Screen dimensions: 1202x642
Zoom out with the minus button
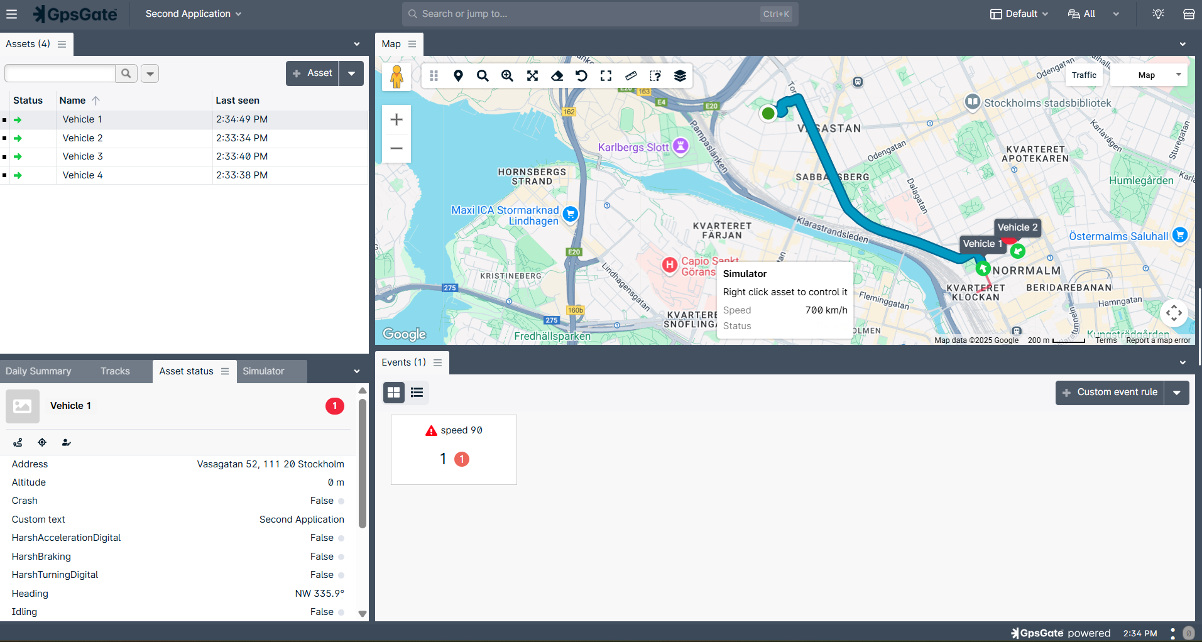[x=396, y=148]
